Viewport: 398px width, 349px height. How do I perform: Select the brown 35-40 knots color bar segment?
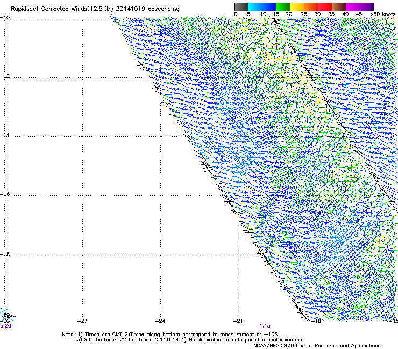pyautogui.click(x=339, y=6)
